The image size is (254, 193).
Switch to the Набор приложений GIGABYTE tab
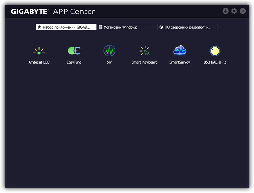(x=66, y=27)
